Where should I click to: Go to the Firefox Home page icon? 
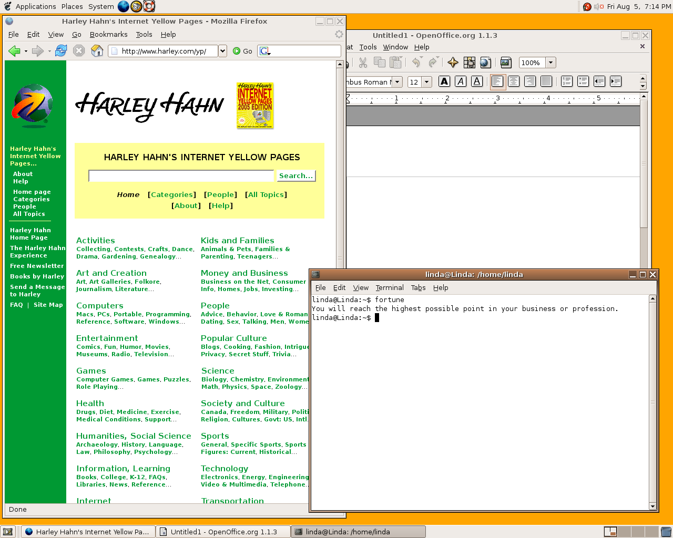coord(97,51)
